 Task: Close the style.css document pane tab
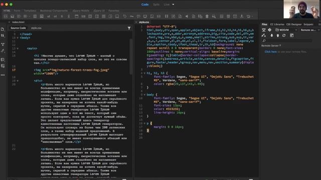[x=136, y=22]
